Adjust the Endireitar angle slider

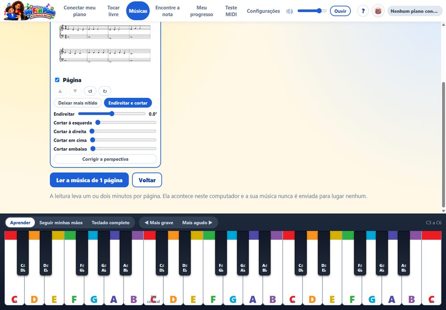[111, 114]
